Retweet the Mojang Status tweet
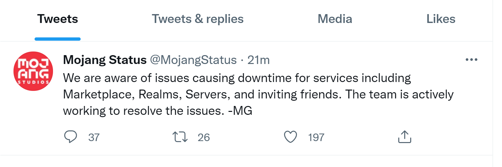This screenshot has height=167, width=502. (180, 137)
